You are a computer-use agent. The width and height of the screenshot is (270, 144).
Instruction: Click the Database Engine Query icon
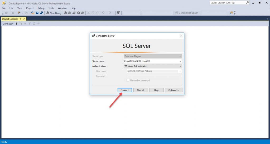[65, 13]
